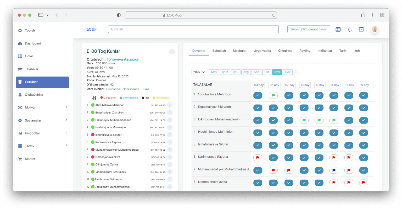The image size is (402, 208).
Task: Click the sort order icon above student list
Action: tap(94, 98)
